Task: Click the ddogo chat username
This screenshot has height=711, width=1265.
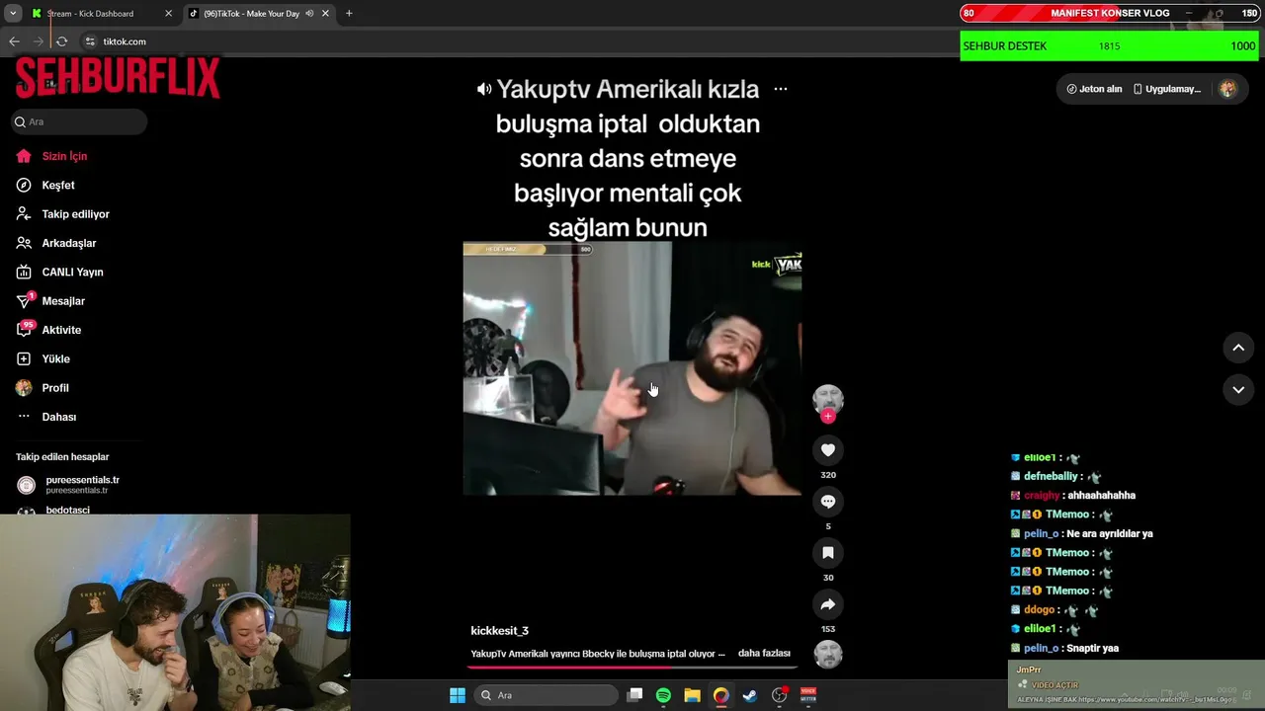Action: [x=1039, y=610]
